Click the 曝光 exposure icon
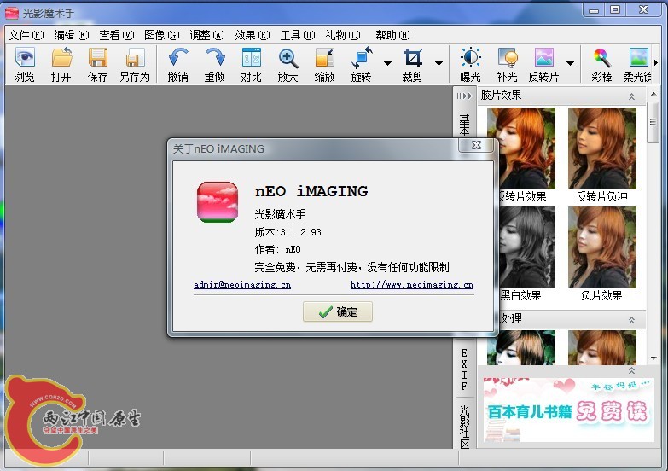Viewport: 668px width, 471px height. (x=470, y=57)
